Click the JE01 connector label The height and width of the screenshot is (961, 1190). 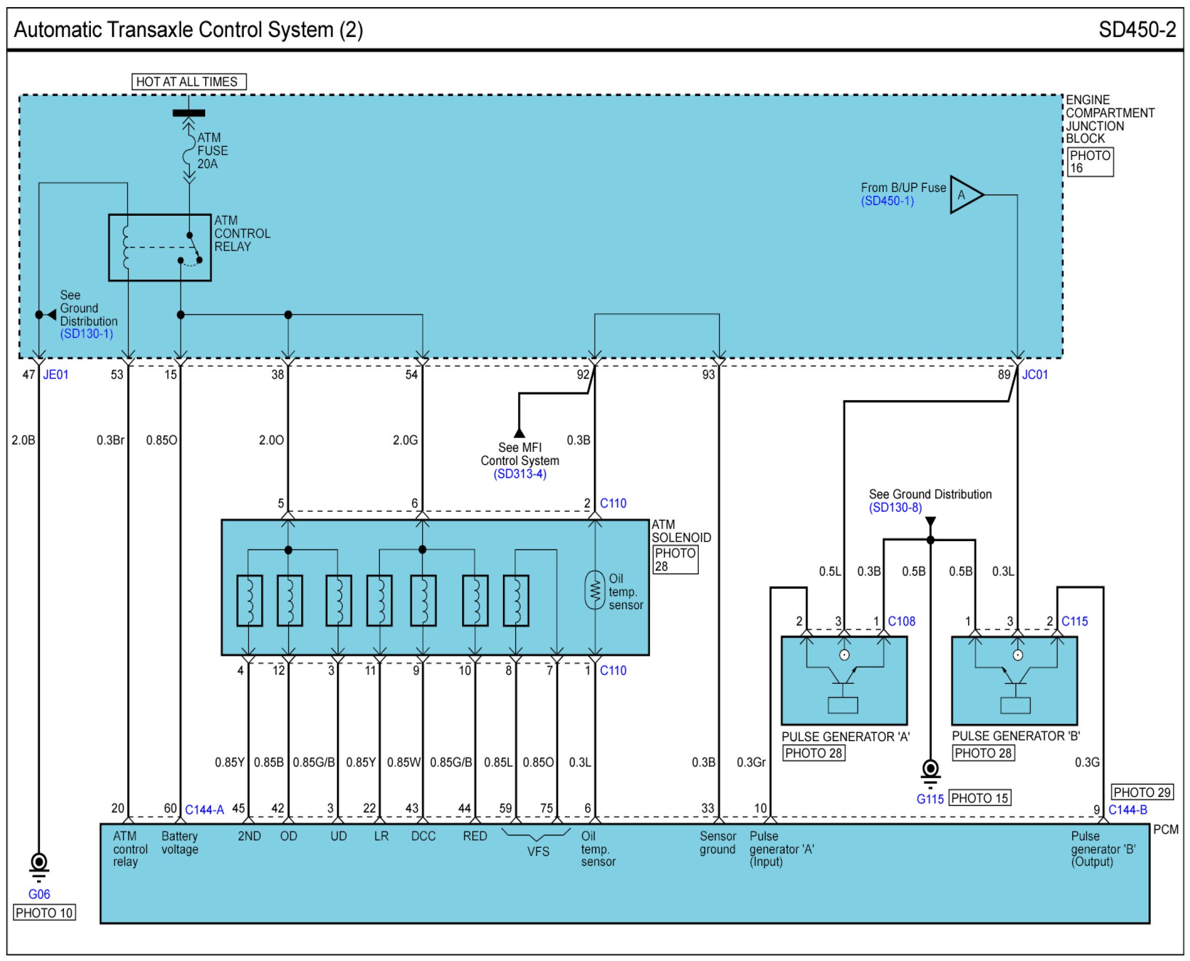[x=56, y=375]
